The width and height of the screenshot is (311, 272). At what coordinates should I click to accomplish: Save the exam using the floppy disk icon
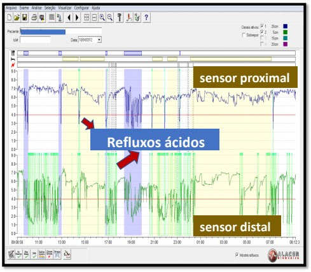tap(25, 17)
